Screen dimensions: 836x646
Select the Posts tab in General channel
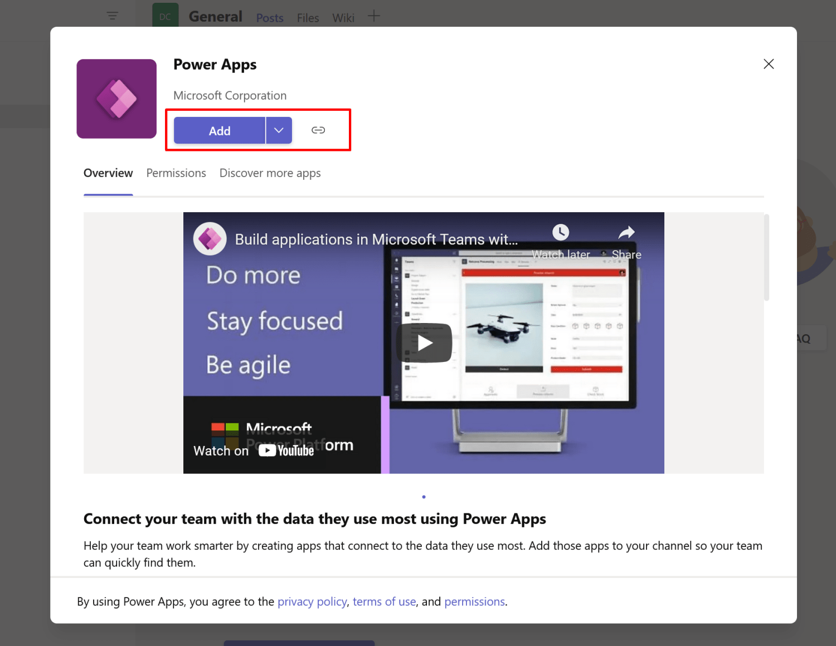coord(269,18)
